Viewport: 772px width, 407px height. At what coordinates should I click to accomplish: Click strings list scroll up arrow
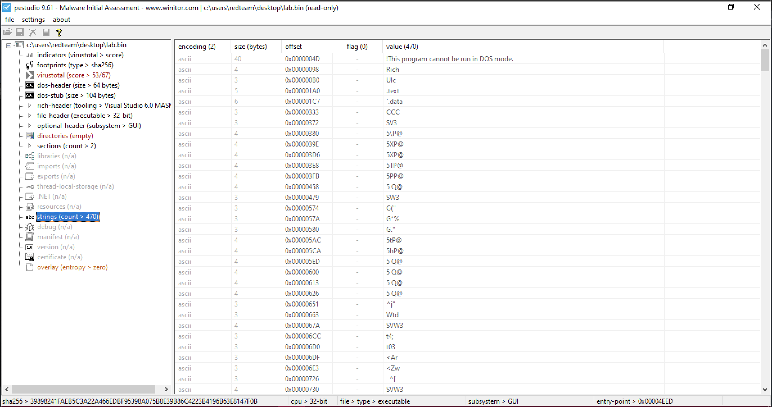click(765, 45)
